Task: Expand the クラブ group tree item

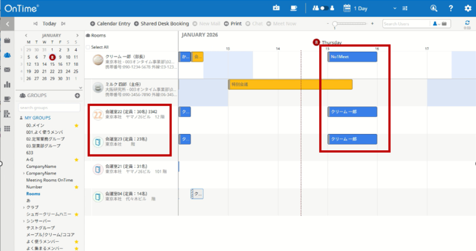Action: [x=23, y=207]
